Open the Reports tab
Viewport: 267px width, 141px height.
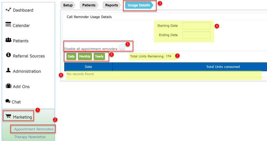pyautogui.click(x=112, y=5)
